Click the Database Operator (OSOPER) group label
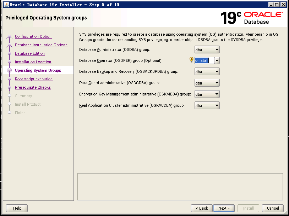The image size is (289, 216). point(121,60)
